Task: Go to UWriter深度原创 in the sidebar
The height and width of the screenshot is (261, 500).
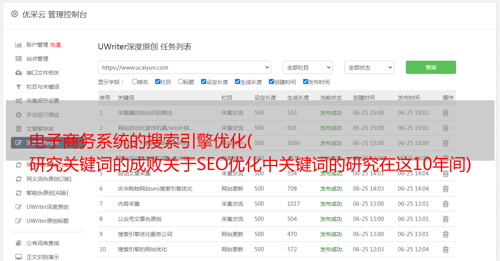Action: 47,207
